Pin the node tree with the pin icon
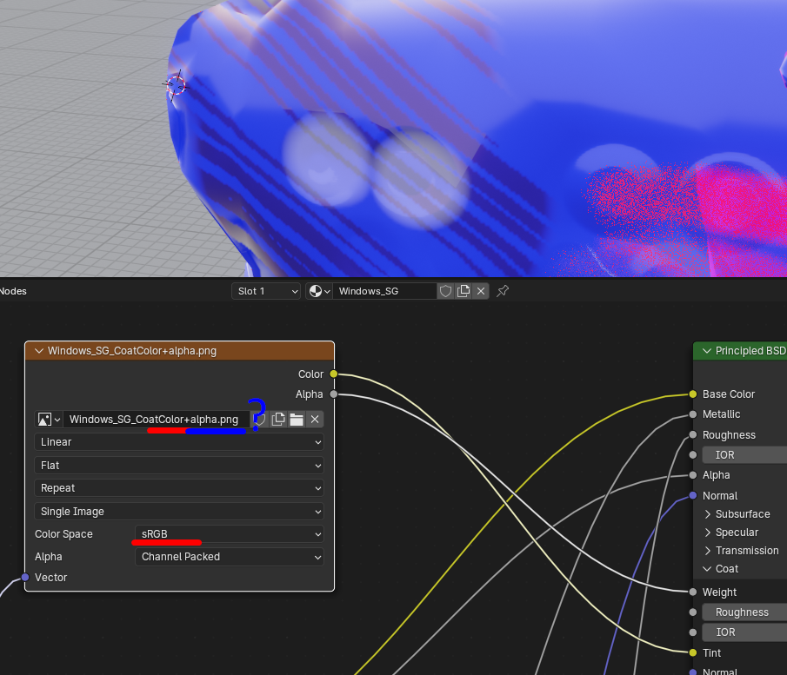 (x=503, y=291)
